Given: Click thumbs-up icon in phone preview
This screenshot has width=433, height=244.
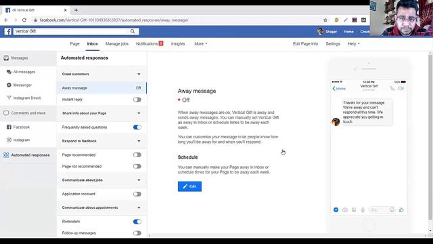Looking at the screenshot, I should click(x=401, y=209).
